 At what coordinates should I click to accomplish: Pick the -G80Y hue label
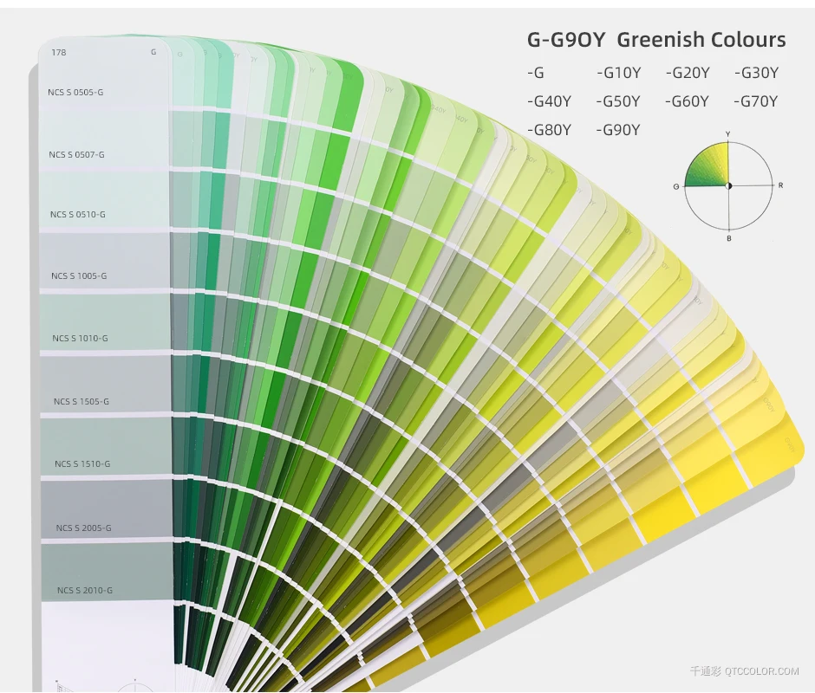pos(549,130)
